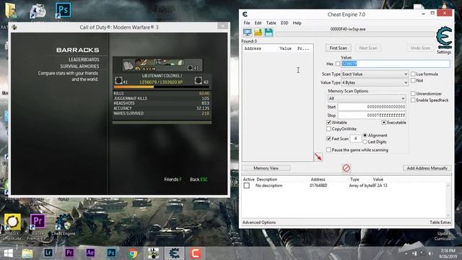Image resolution: width=462 pixels, height=260 pixels.
Task: Click the Modern Warfare 3 window title icon
Action: click(14, 27)
